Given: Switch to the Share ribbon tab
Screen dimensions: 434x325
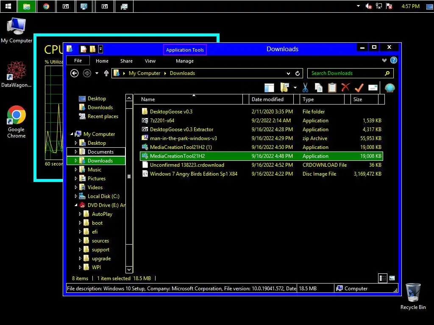Looking at the screenshot, I should [126, 61].
